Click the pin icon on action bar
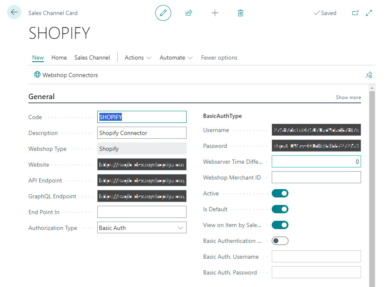The image size is (389, 287). pyautogui.click(x=369, y=75)
